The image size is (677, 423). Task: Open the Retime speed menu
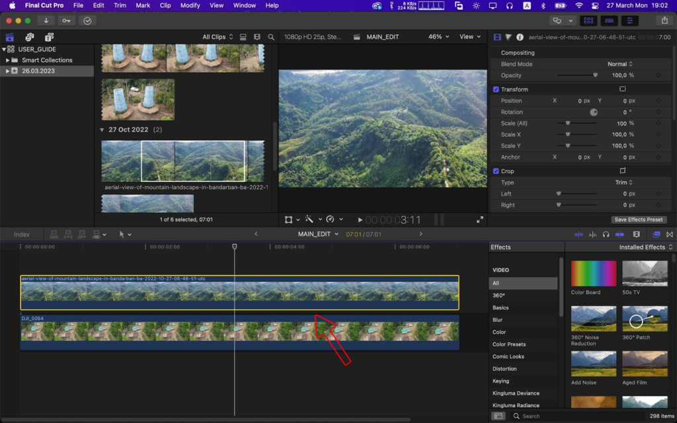(x=334, y=219)
